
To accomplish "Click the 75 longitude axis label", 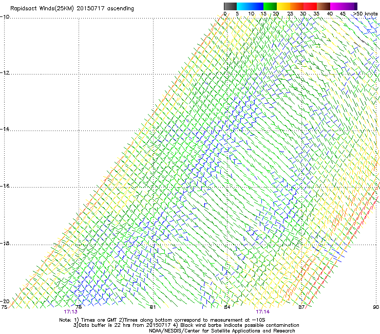I will (x=4, y=307).
